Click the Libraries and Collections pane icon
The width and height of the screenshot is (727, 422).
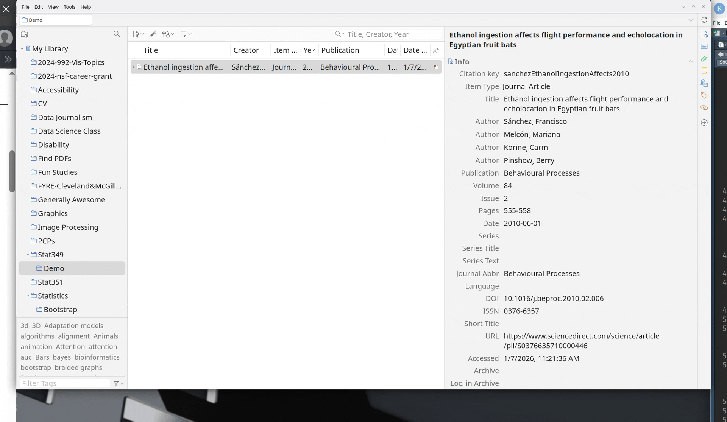click(x=704, y=83)
